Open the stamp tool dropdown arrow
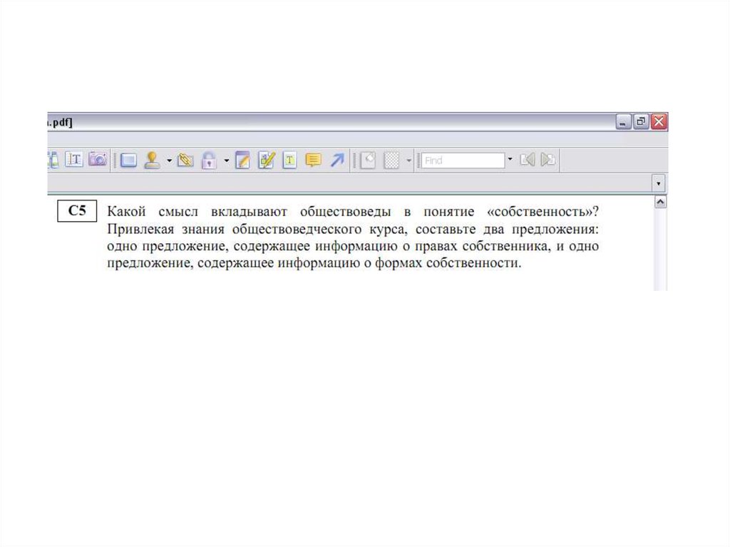The height and width of the screenshot is (547, 730). tap(169, 160)
